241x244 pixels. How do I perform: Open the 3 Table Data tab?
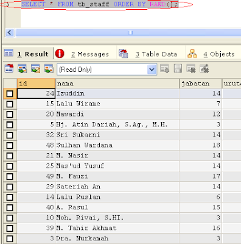coord(151,54)
